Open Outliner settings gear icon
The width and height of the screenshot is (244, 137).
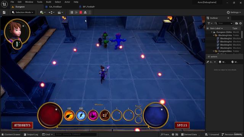pyautogui.click(x=241, y=23)
